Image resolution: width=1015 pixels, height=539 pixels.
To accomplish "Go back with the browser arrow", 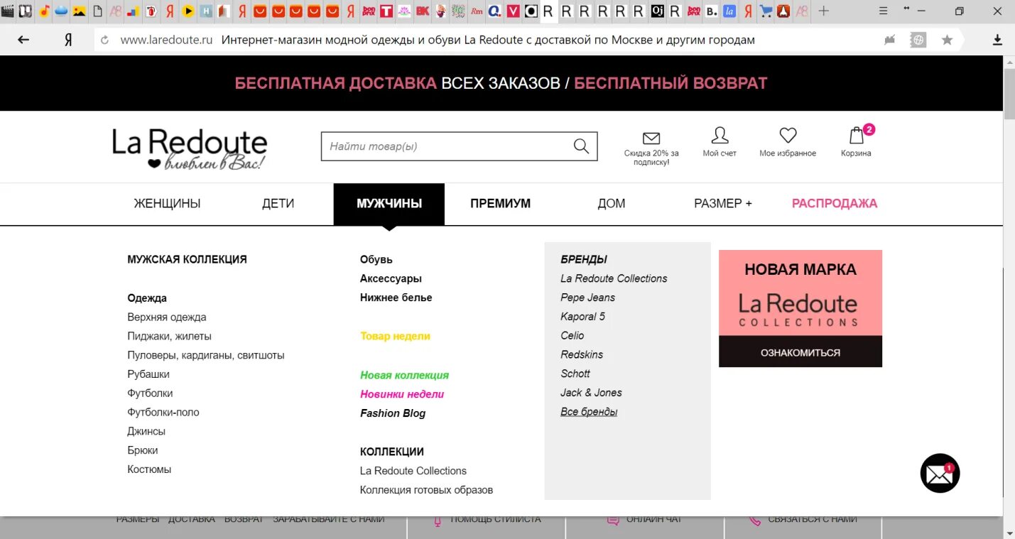I will [23, 40].
